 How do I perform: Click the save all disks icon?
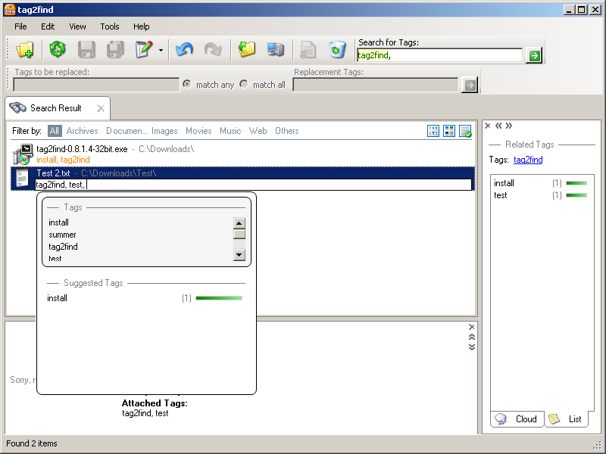pyautogui.click(x=115, y=50)
